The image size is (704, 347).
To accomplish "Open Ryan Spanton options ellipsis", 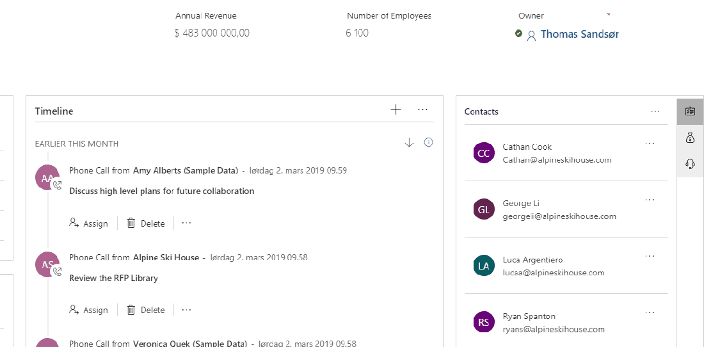I will click(x=650, y=313).
